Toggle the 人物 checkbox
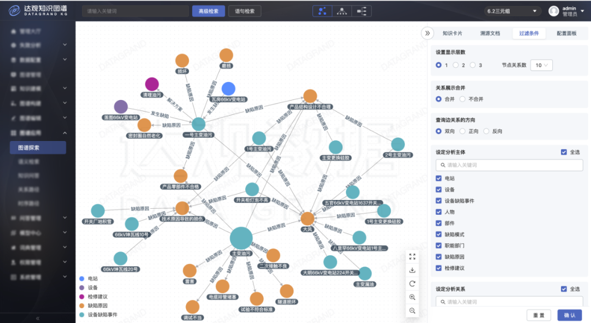 coord(438,212)
